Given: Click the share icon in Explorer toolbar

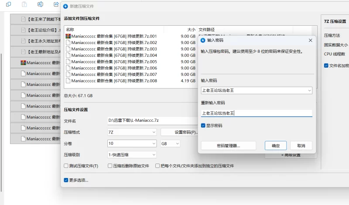Looking at the screenshot, I should (56, 4).
